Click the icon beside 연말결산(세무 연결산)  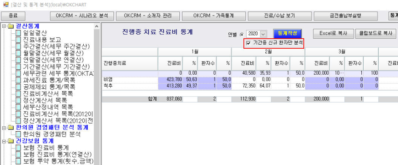coord(18,60)
